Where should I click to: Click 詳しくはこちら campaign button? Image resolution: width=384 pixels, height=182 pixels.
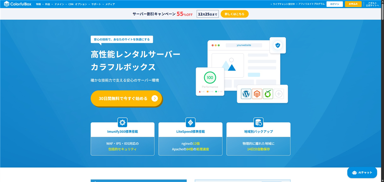click(235, 14)
